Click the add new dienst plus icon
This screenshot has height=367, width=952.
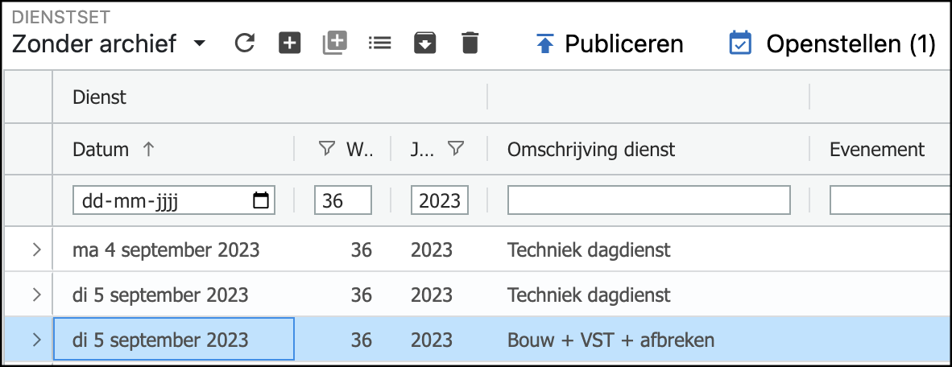[x=290, y=43]
